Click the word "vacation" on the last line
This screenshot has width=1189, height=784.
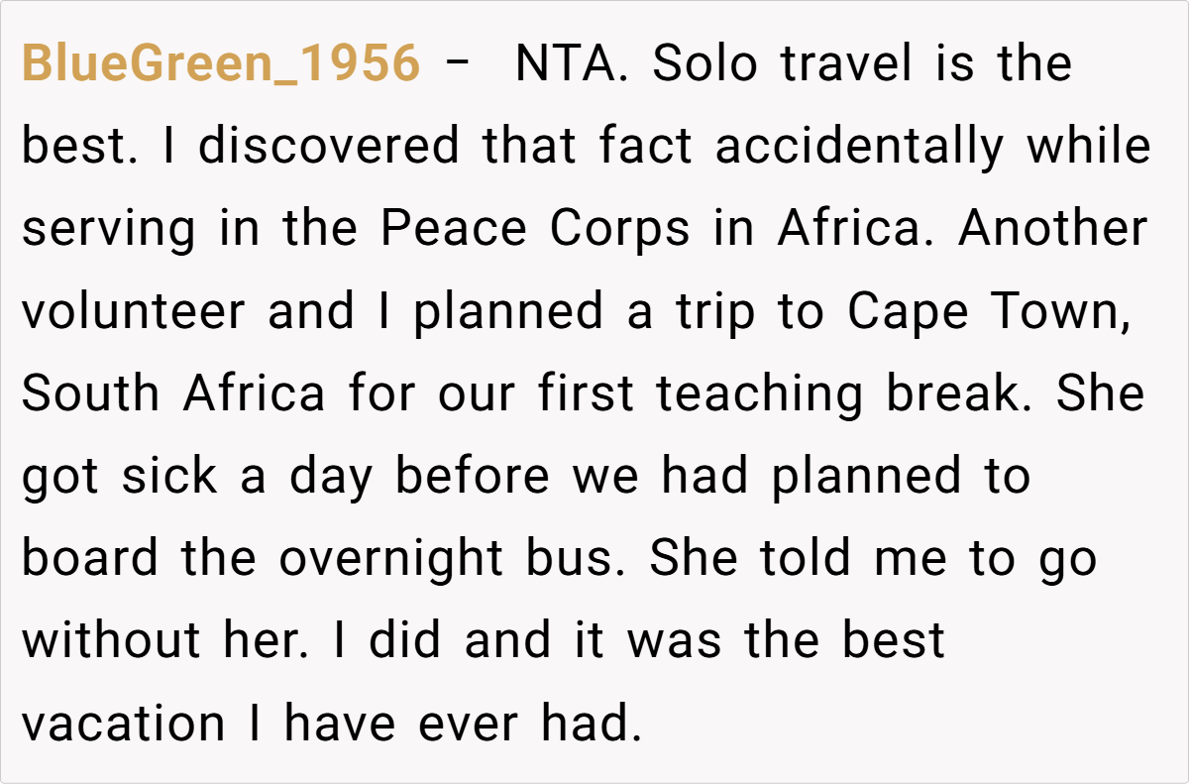(124, 724)
